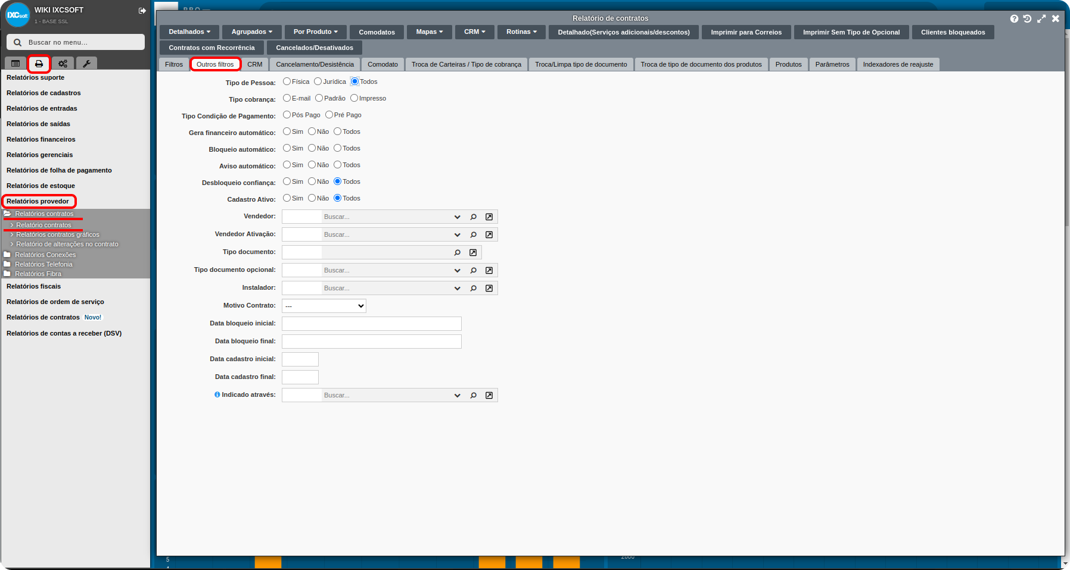The height and width of the screenshot is (570, 1070).
Task: Select Sim for Gera financeiro automático
Action: click(x=287, y=131)
